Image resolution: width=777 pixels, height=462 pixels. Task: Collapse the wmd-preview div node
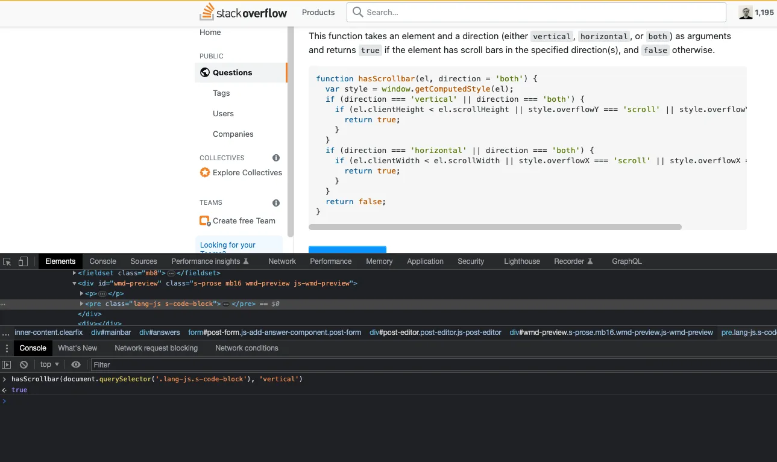[75, 283]
